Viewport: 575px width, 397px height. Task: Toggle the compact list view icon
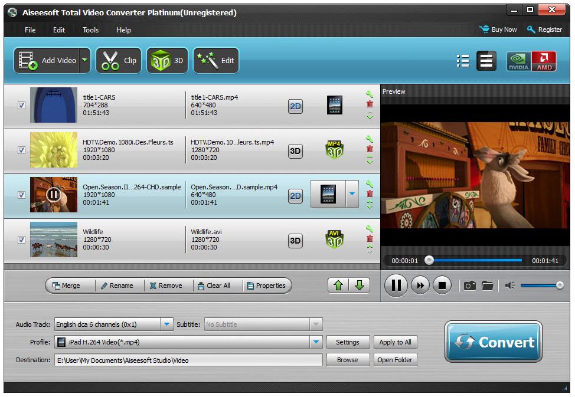coord(463,61)
